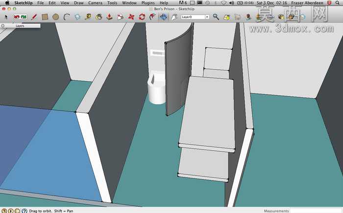Click the Fraser Aberdeen user name
Image resolution: width=343 pixels, height=213 pixels.
click(307, 3)
